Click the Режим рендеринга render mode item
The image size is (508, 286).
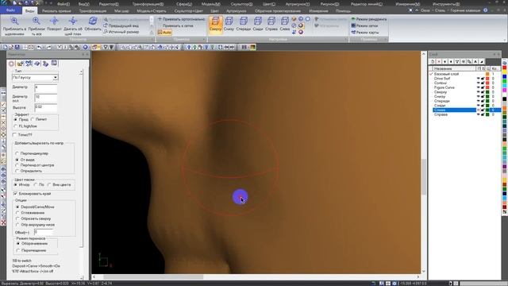368,19
